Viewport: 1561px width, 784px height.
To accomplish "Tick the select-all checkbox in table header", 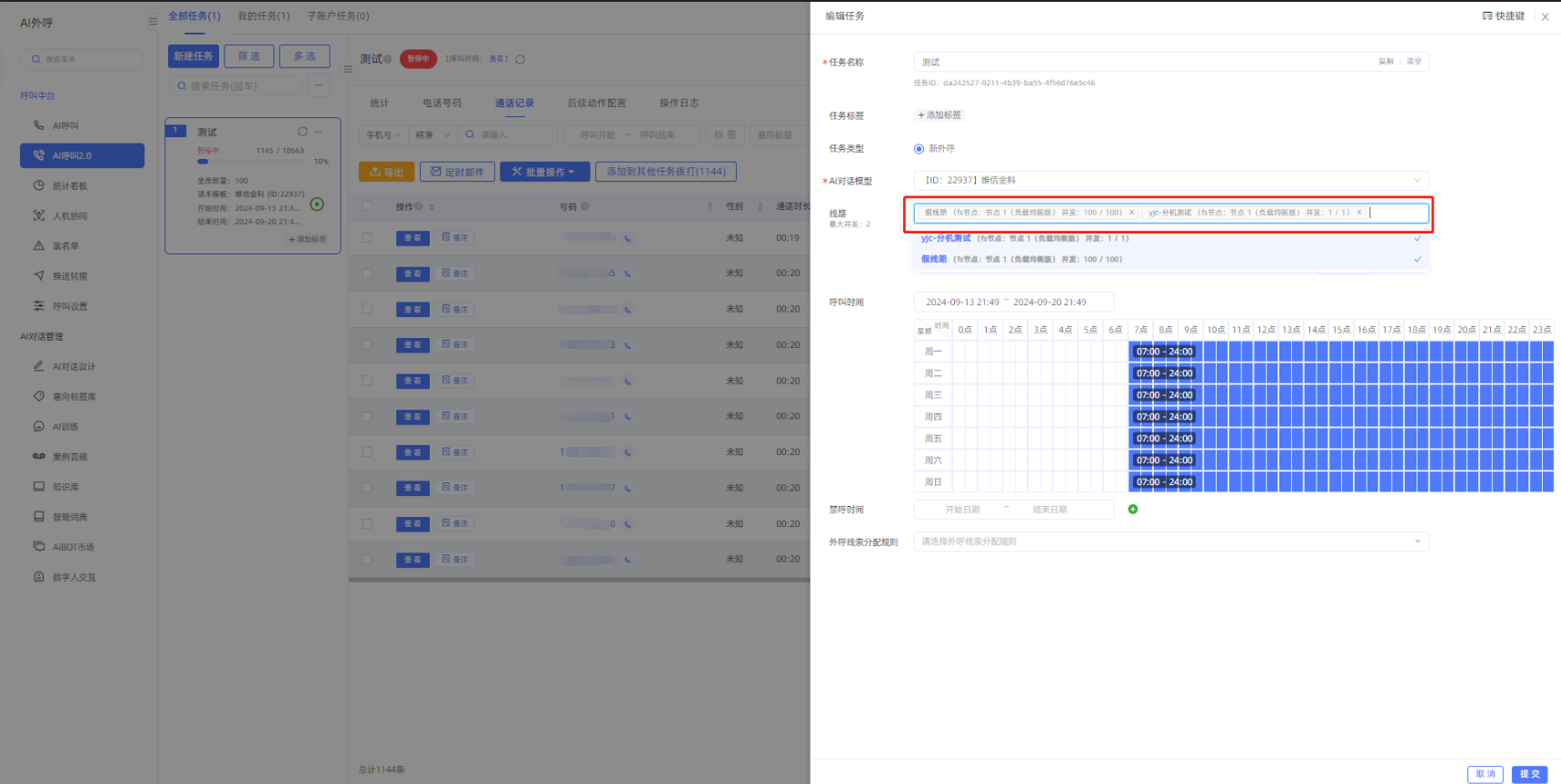I will [x=367, y=206].
